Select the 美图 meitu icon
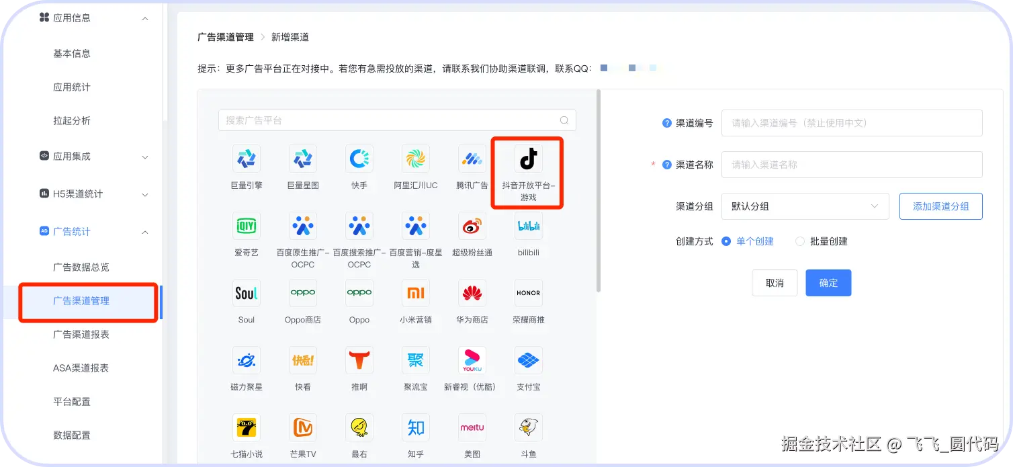1013x467 pixels. coord(472,427)
